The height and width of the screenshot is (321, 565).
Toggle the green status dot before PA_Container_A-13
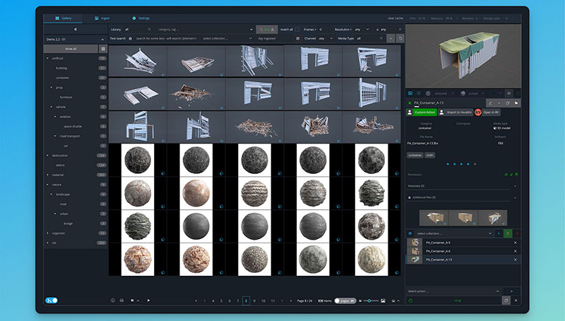point(410,103)
